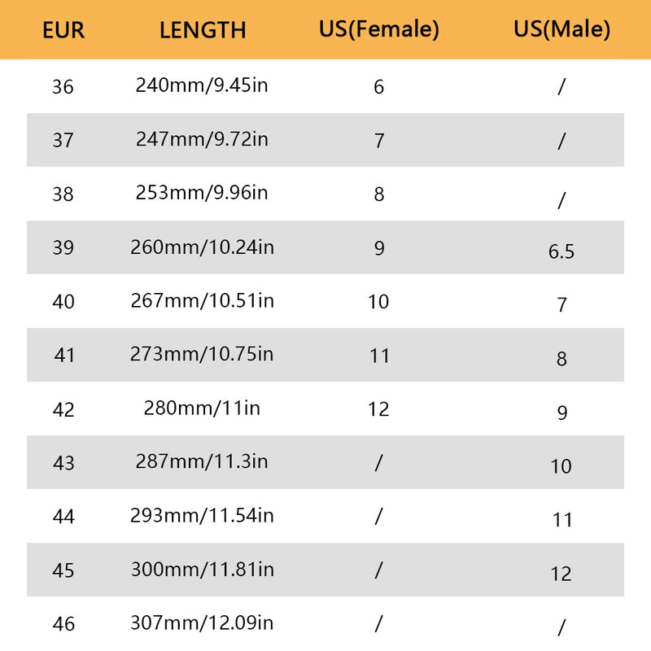Image resolution: width=651 pixels, height=651 pixels.
Task: Select US male size 6.5 cell
Action: 561,251
